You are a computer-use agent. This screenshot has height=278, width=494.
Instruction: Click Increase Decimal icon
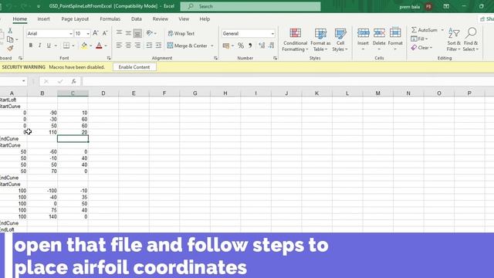(x=262, y=46)
